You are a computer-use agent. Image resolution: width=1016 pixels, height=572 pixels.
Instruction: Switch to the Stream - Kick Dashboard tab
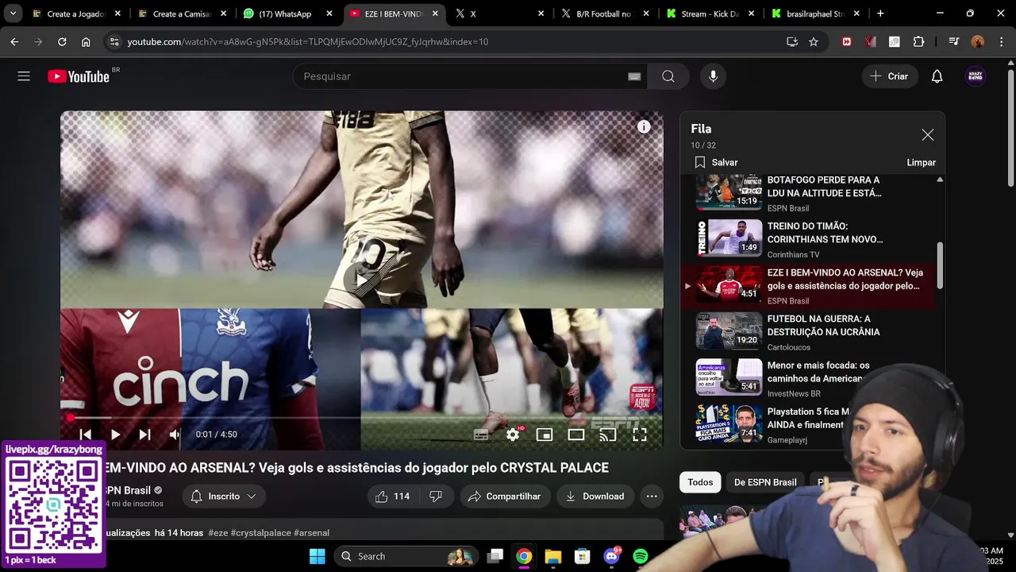tap(710, 14)
